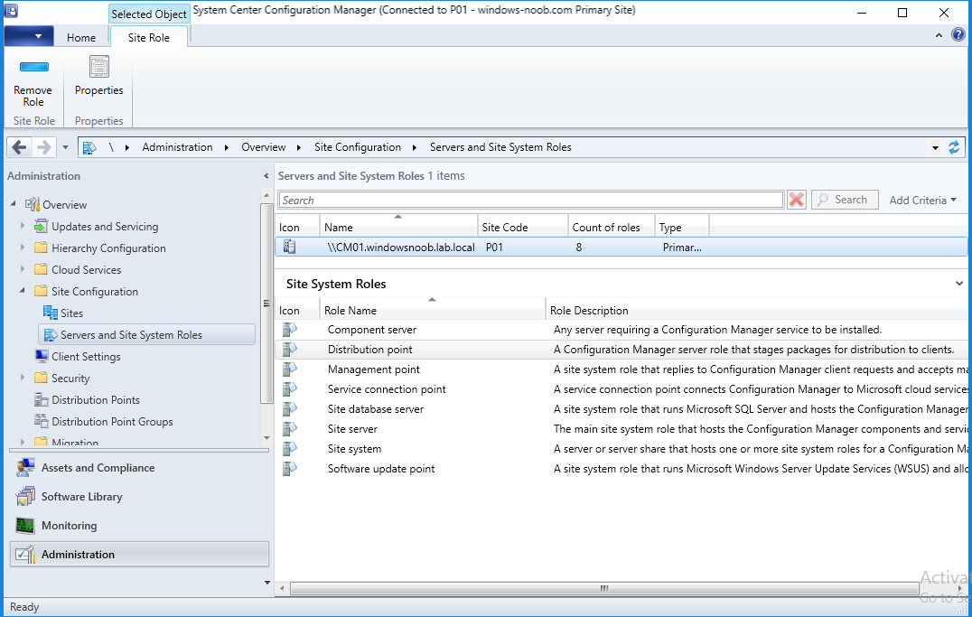Viewport: 972px width, 617px height.
Task: Open the help question mark icon
Action: tap(958, 35)
